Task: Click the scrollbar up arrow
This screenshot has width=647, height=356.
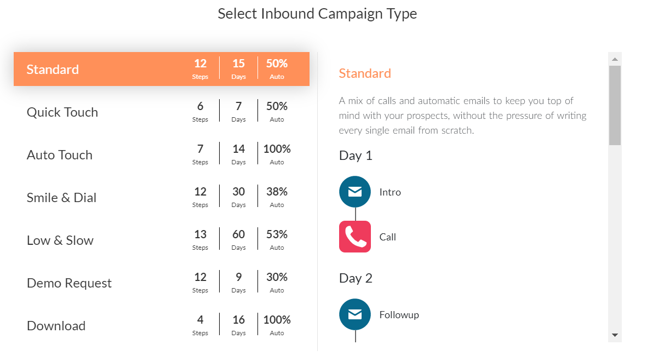Action: (615, 59)
